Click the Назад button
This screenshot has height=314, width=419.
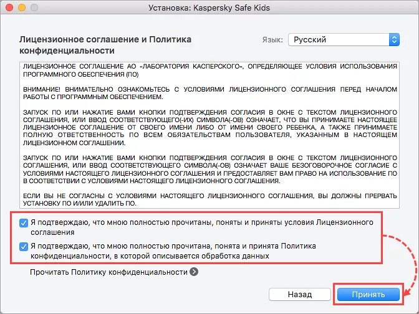coord(300,294)
